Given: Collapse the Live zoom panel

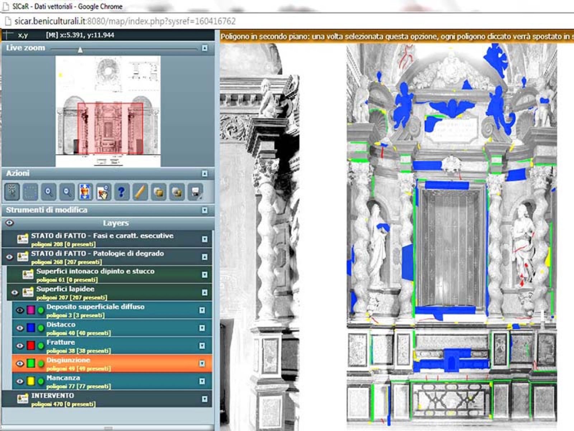Looking at the screenshot, I should 204,48.
